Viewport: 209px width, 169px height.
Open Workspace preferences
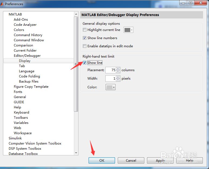point(23,133)
